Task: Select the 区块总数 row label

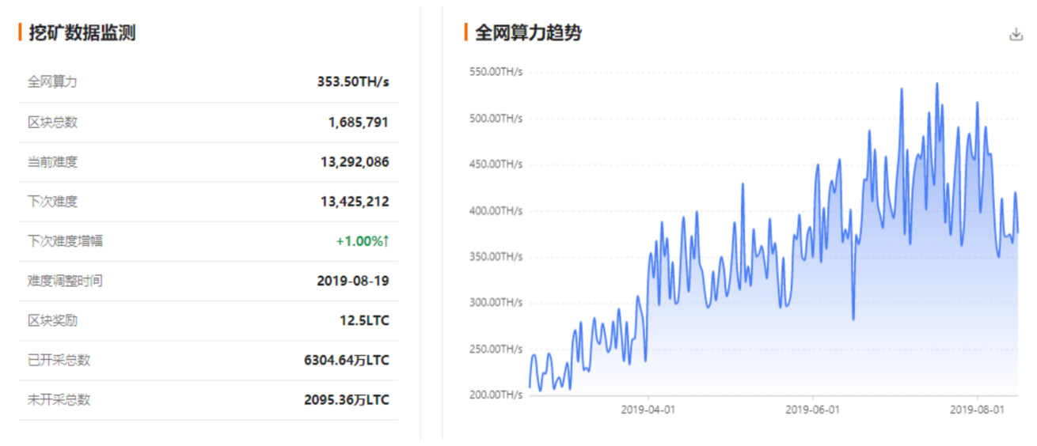Action: pos(52,122)
